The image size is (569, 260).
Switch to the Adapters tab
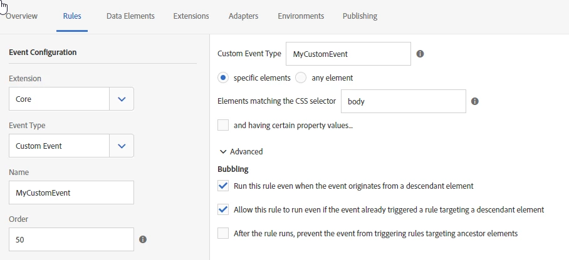pos(243,16)
